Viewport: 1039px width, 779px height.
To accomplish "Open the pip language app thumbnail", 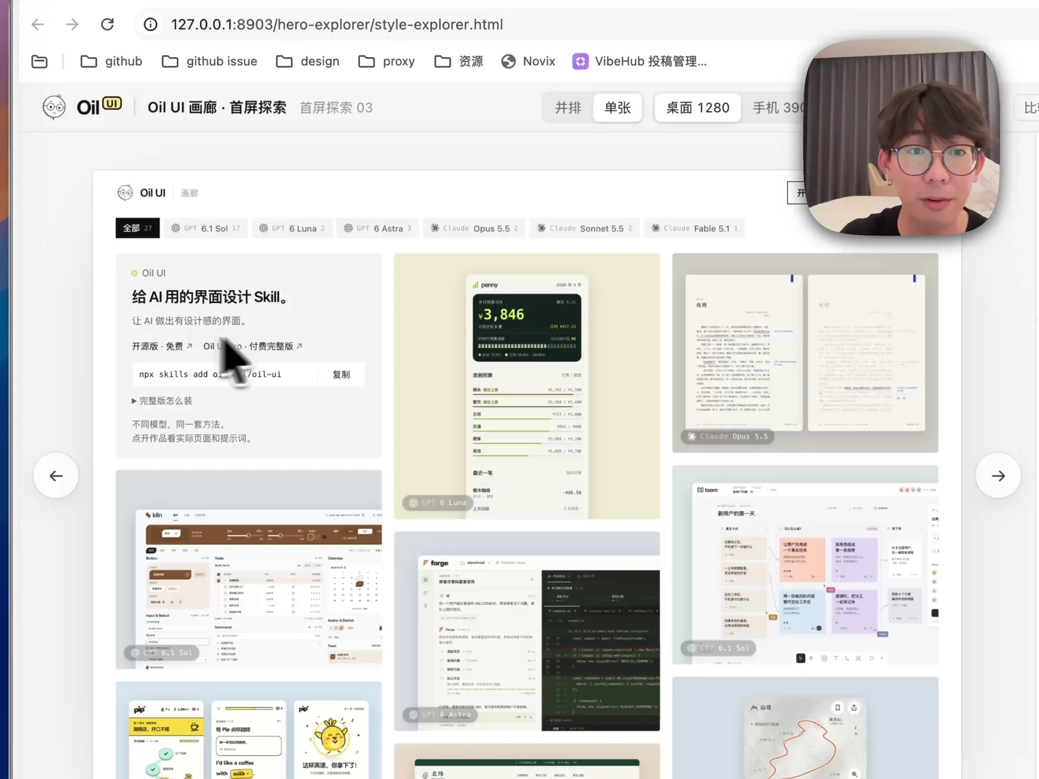I will 249,730.
